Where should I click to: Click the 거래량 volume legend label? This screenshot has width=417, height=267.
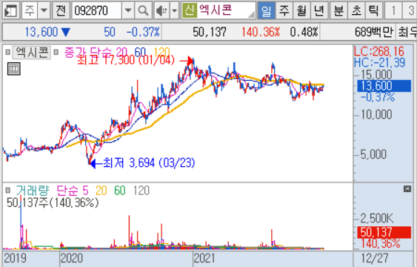point(33,191)
